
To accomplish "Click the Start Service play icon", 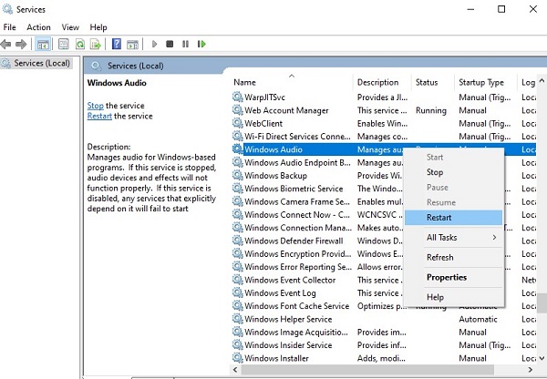I will point(155,44).
